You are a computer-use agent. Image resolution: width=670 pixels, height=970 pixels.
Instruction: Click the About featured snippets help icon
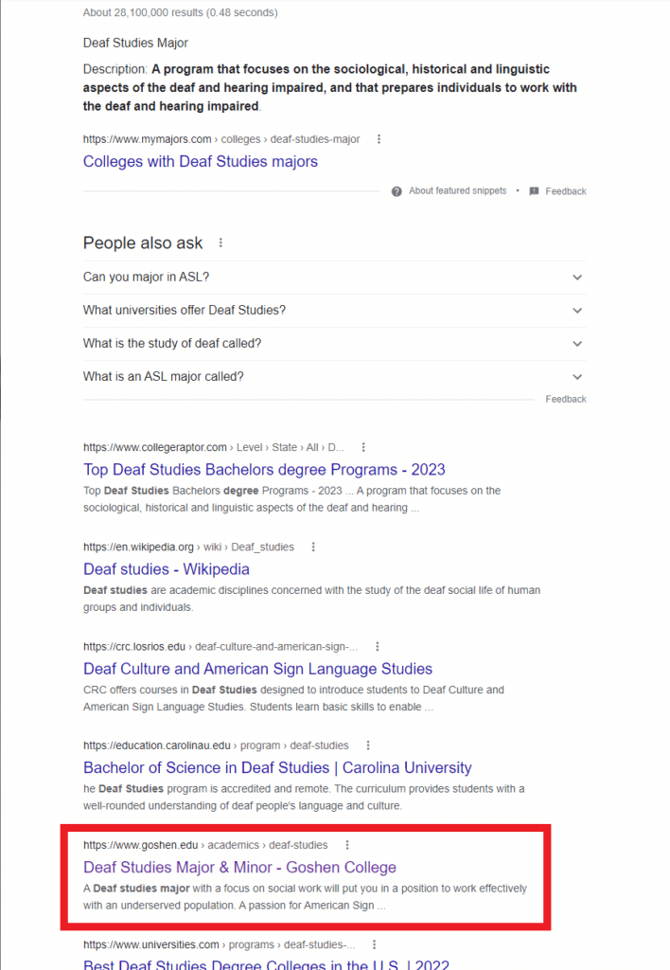tap(397, 191)
